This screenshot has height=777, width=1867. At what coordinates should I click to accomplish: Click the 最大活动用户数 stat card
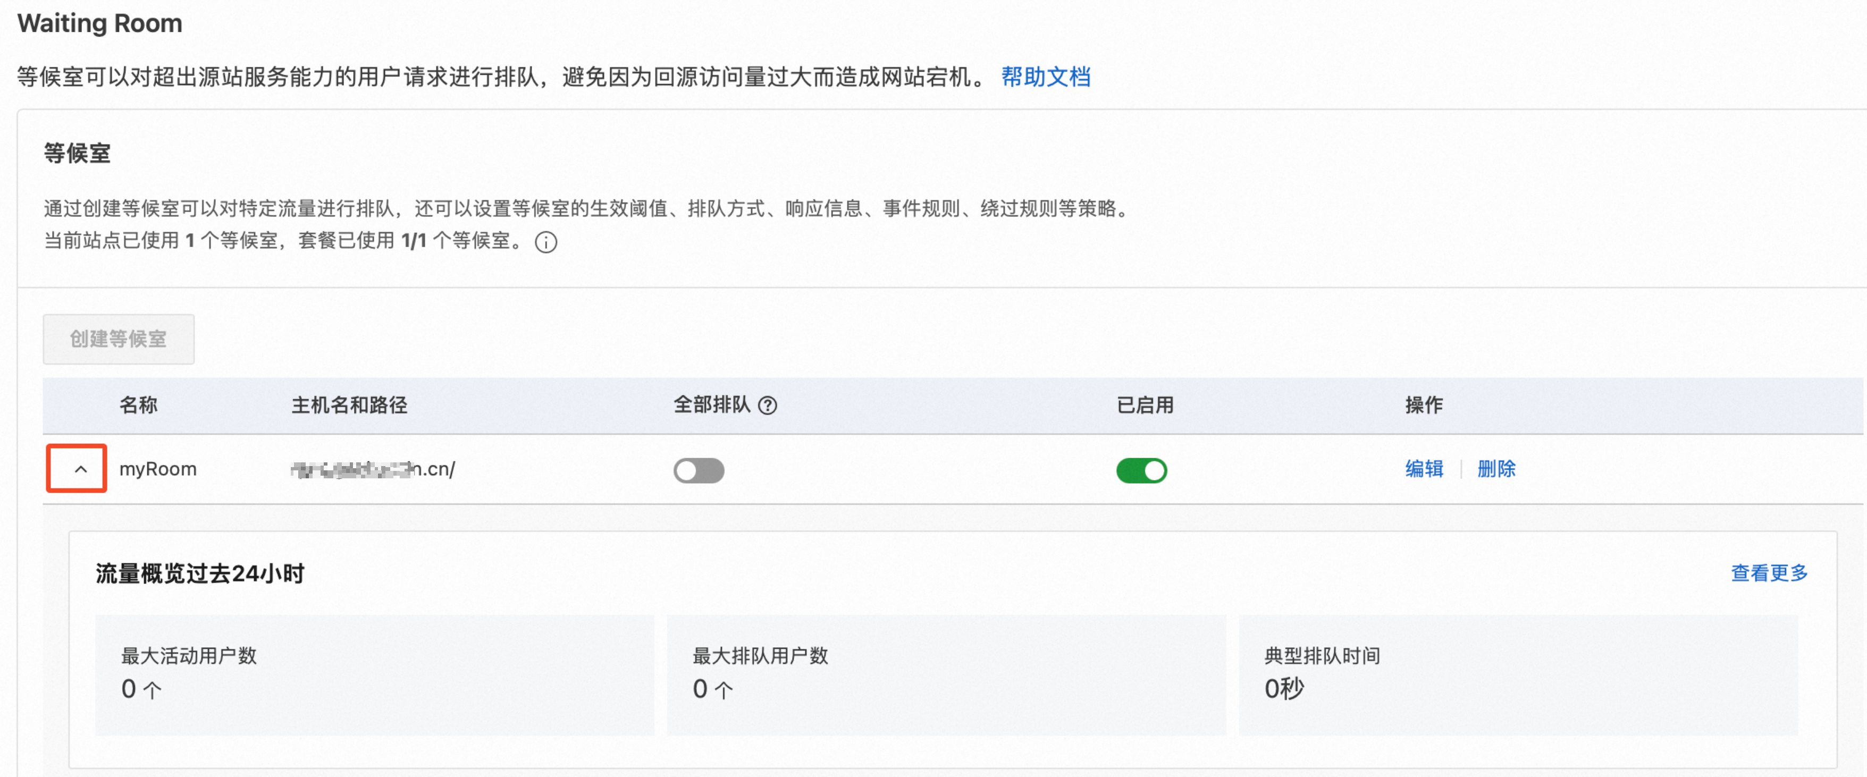375,675
